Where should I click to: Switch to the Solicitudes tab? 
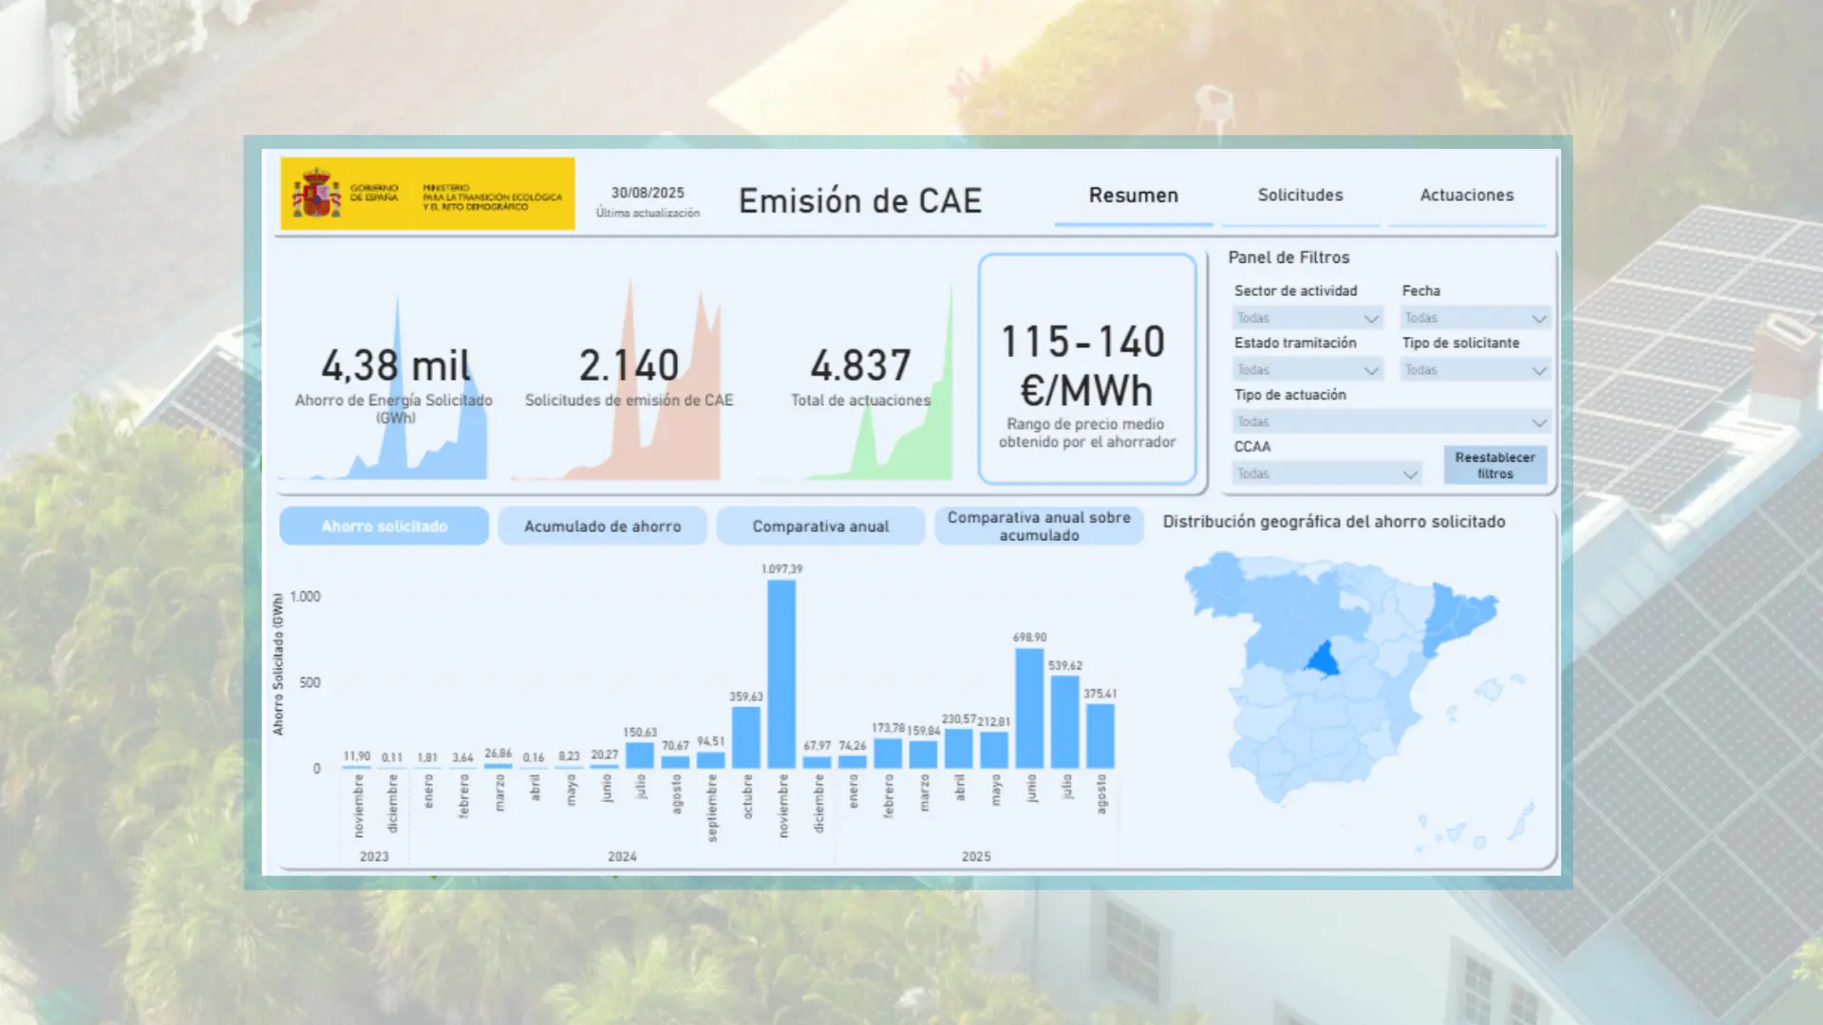(1300, 196)
